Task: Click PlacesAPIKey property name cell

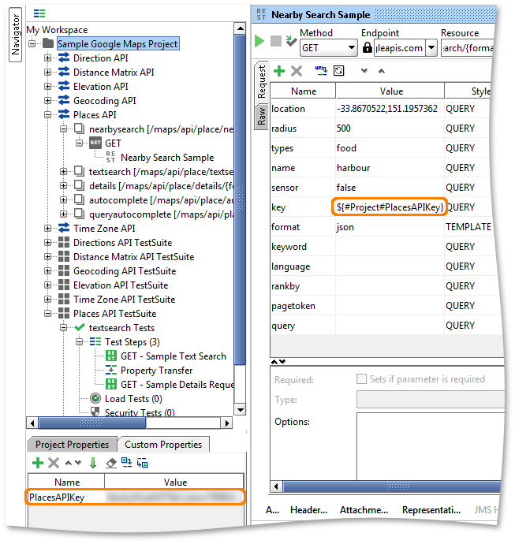Action: click(66, 497)
